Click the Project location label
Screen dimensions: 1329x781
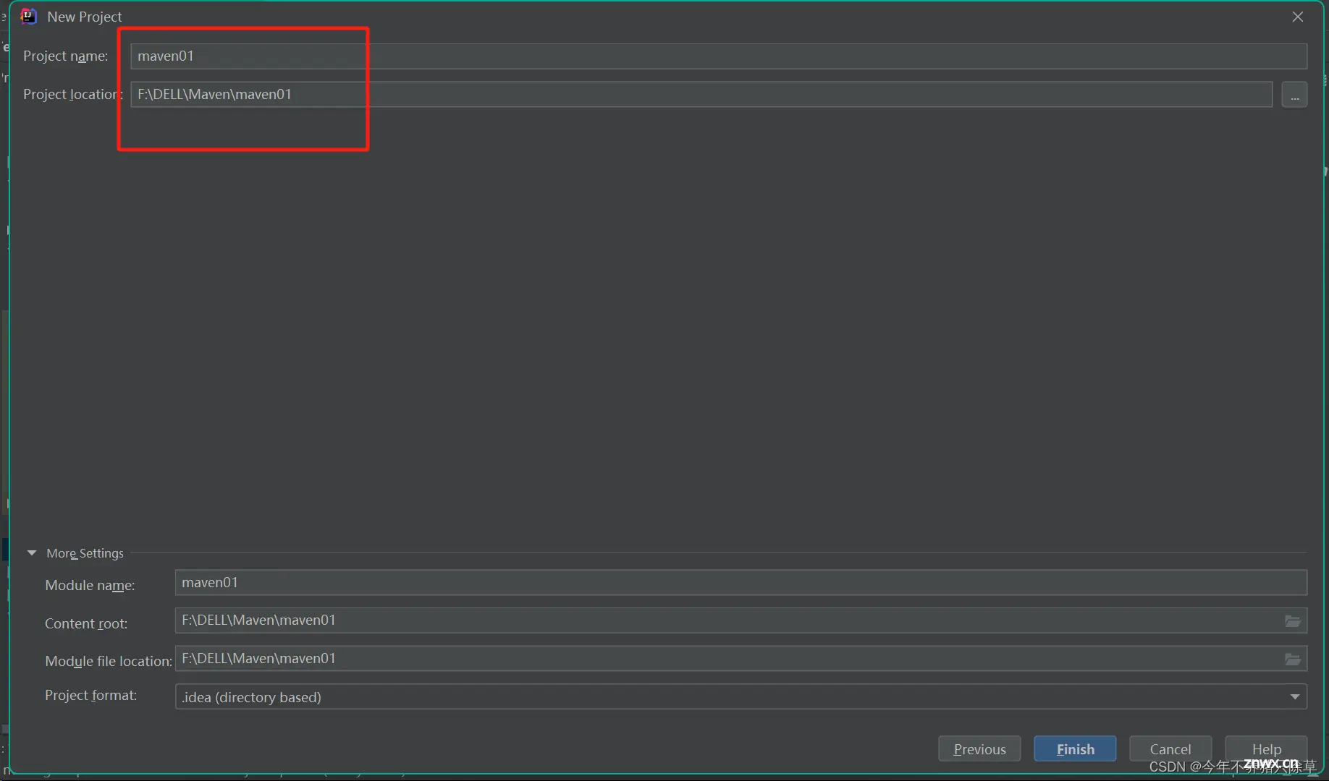[x=73, y=95]
